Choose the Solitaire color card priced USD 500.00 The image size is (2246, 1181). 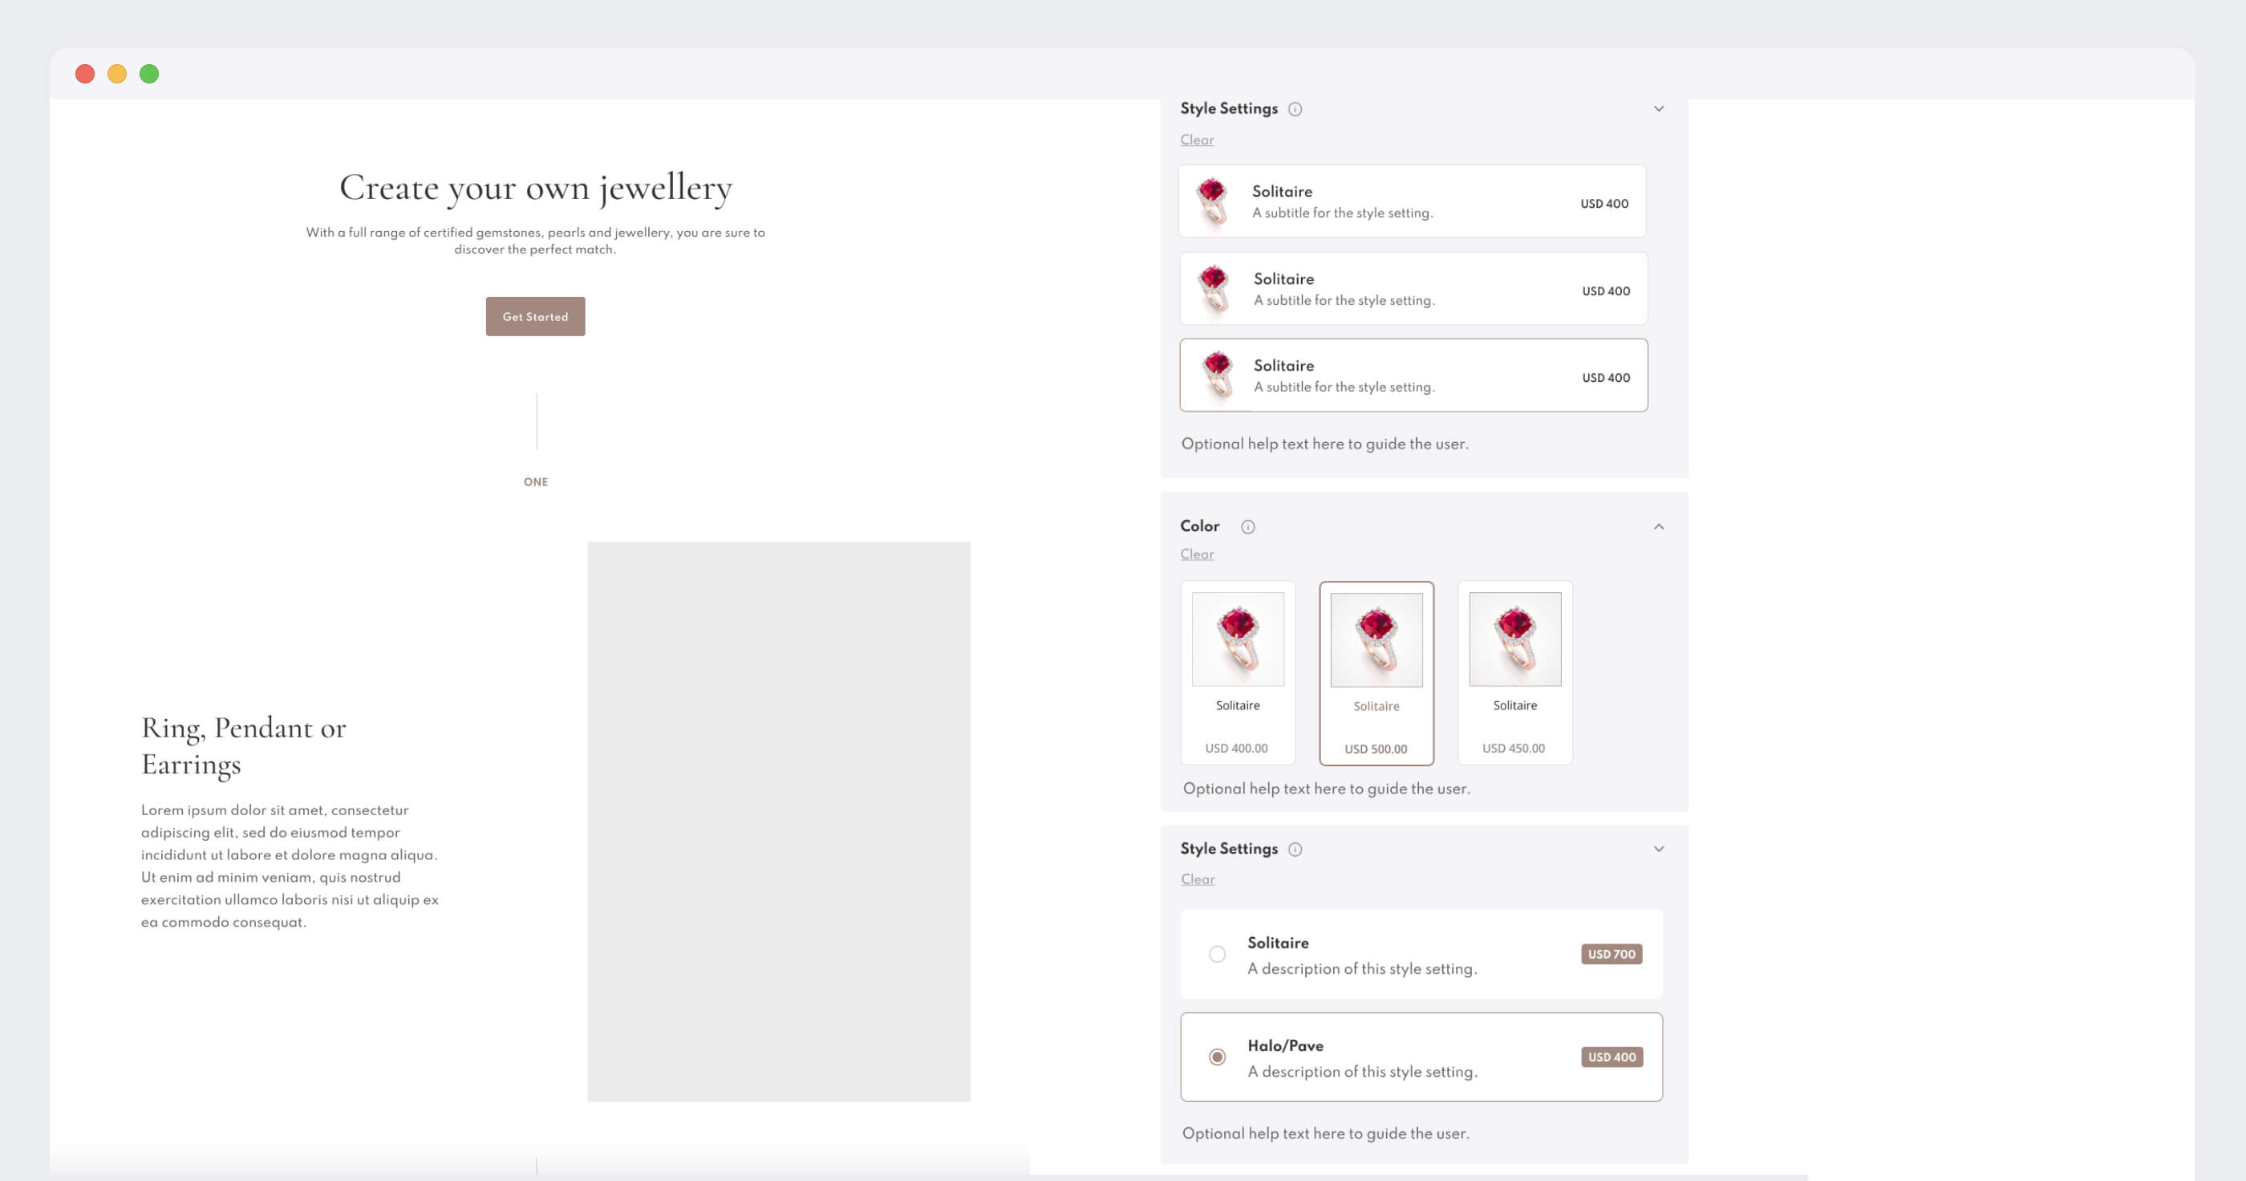pos(1376,673)
